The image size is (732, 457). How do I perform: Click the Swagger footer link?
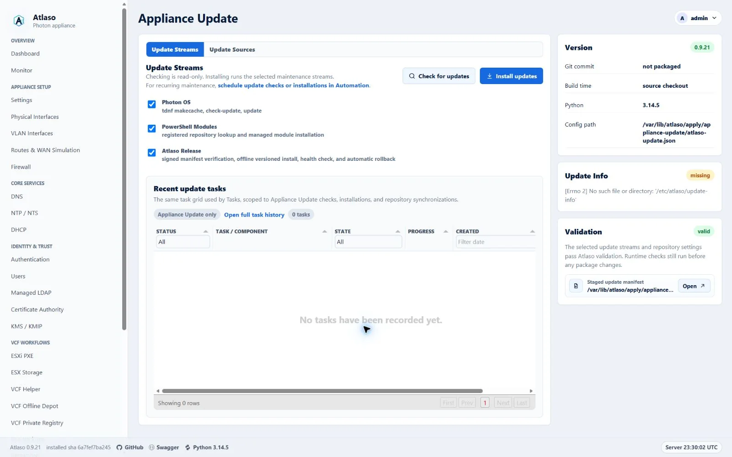pyautogui.click(x=164, y=447)
